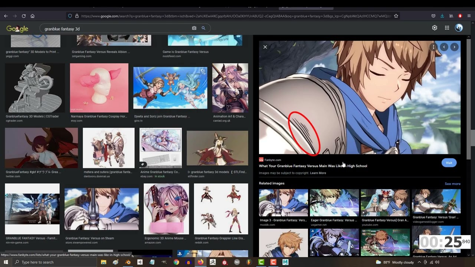The image size is (475, 267).
Task: Click the Firefox taskbar icon
Action: (200, 262)
